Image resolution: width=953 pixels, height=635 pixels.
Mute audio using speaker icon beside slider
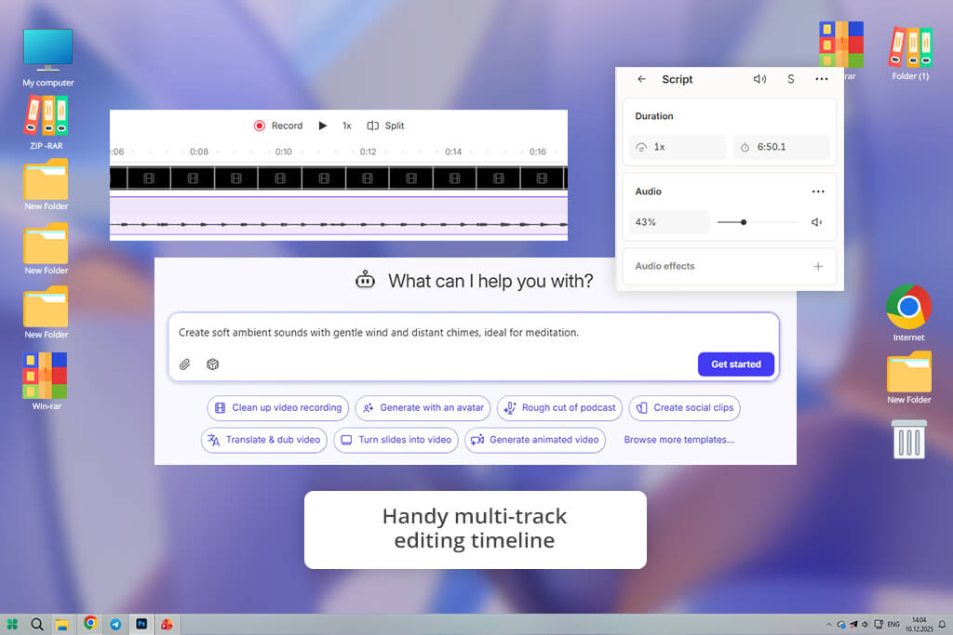(817, 222)
